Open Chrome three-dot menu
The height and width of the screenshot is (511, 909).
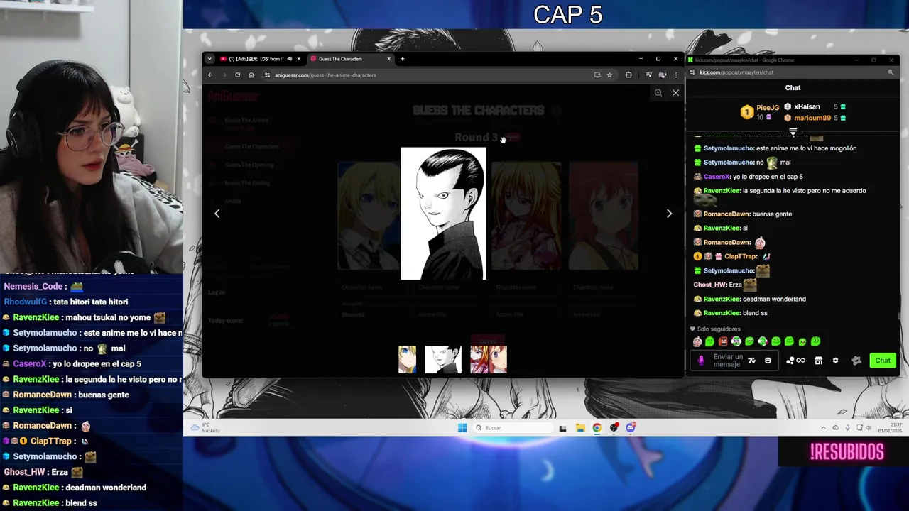675,75
